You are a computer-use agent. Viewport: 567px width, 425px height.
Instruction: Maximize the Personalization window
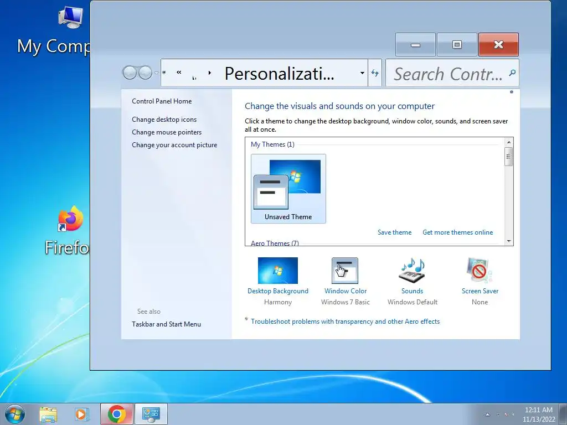click(457, 44)
